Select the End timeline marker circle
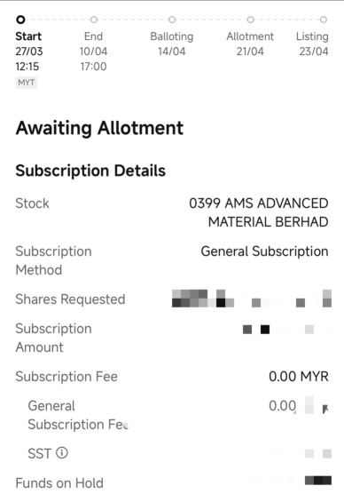Screen dimensions: 344x502 pos(94,20)
